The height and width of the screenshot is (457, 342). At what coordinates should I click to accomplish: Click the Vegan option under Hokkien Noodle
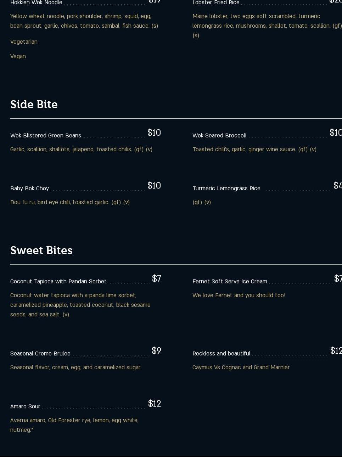[18, 56]
